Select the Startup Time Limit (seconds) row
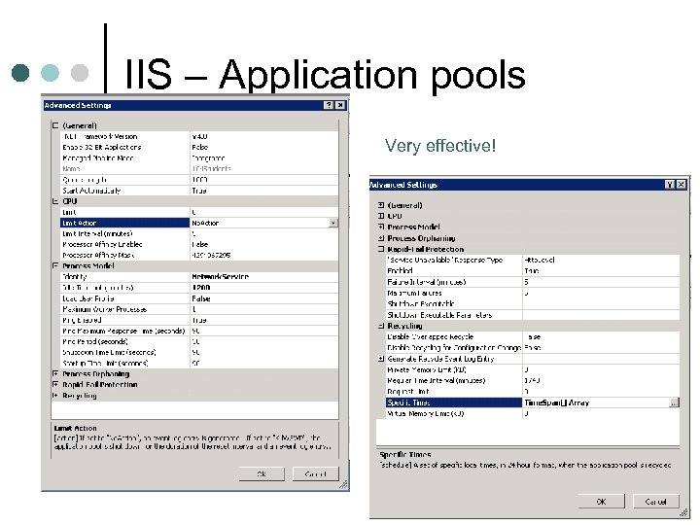The width and height of the screenshot is (700, 525). click(199, 363)
